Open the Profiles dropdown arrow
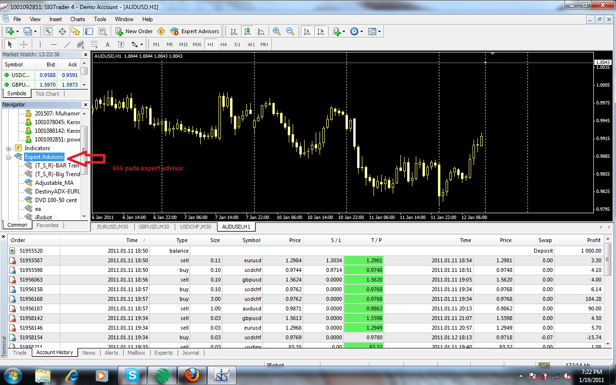The width and height of the screenshot is (616, 385). 36,31
